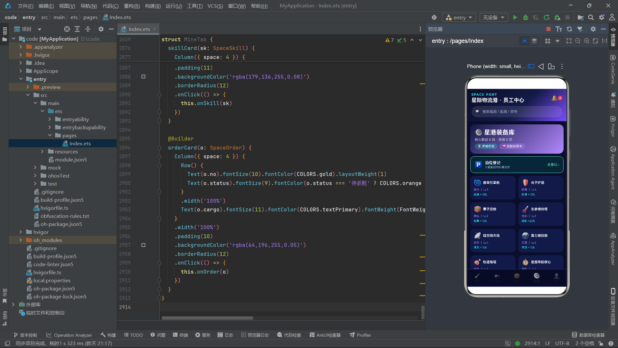618x348 pixels.
Task: Toggle read-only lock in status bar
Action: coord(601,343)
